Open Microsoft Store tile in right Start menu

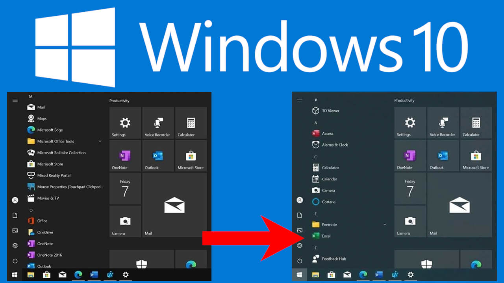pos(476,156)
